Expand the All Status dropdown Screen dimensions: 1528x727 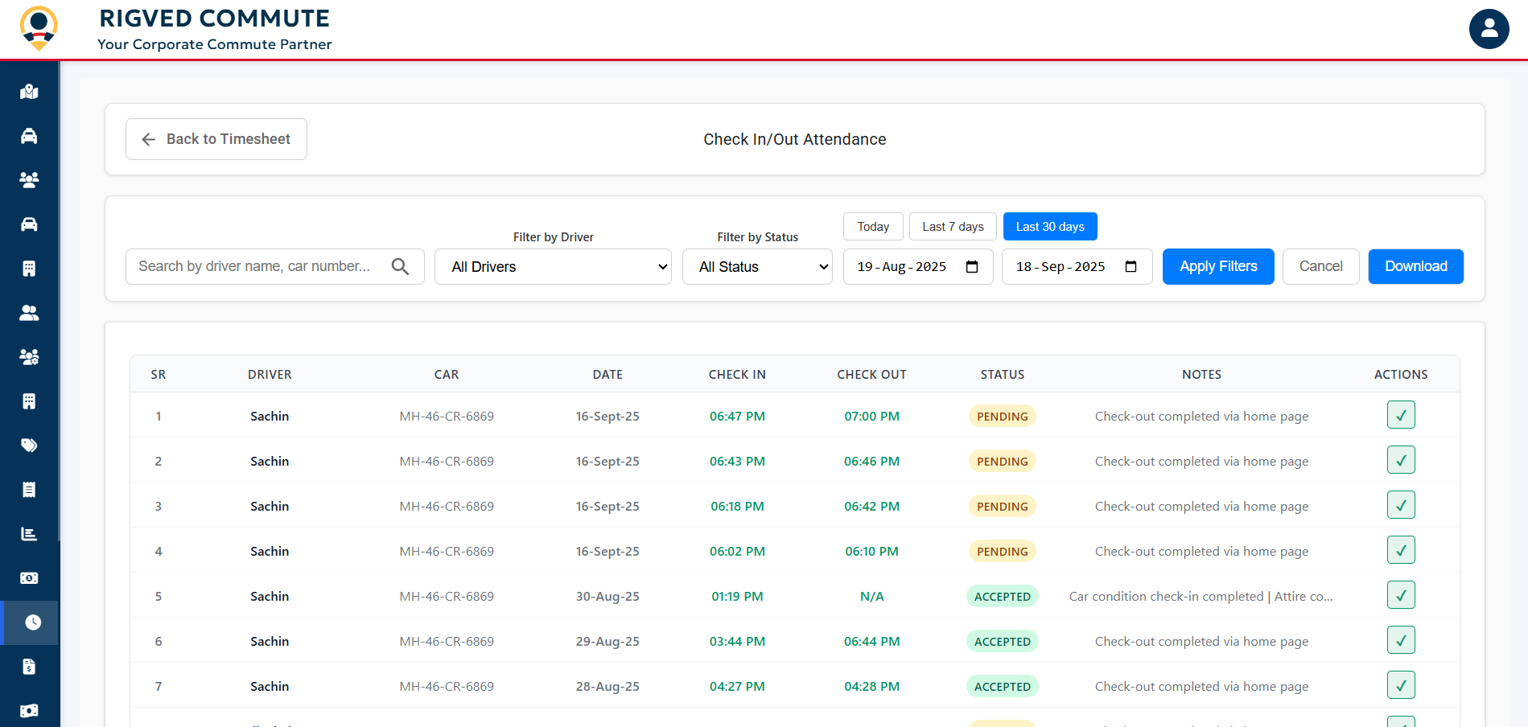[757, 266]
